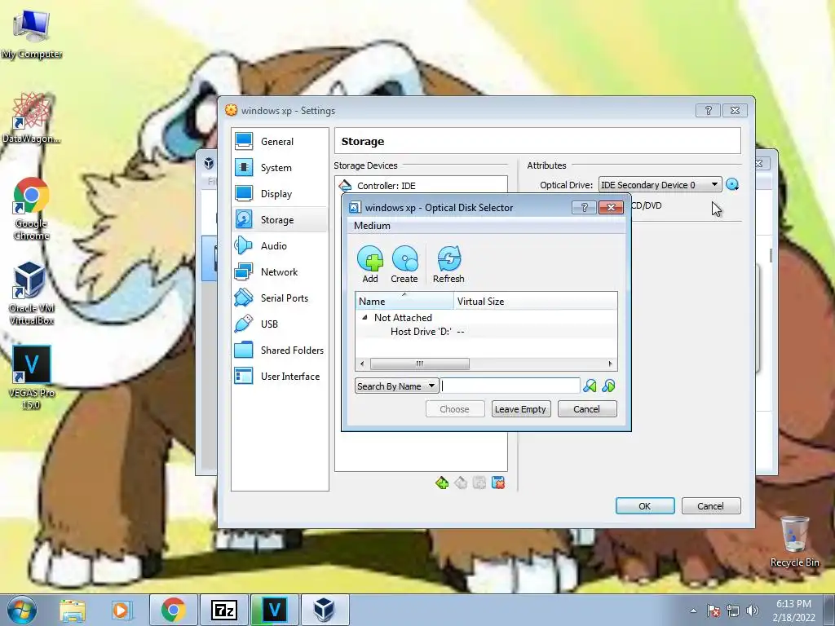This screenshot has height=626, width=835.
Task: Click the 7-Zip taskbar icon
Action: coord(223,610)
